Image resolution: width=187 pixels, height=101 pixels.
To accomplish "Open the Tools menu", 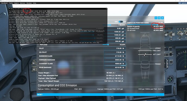I will tap(11, 3).
